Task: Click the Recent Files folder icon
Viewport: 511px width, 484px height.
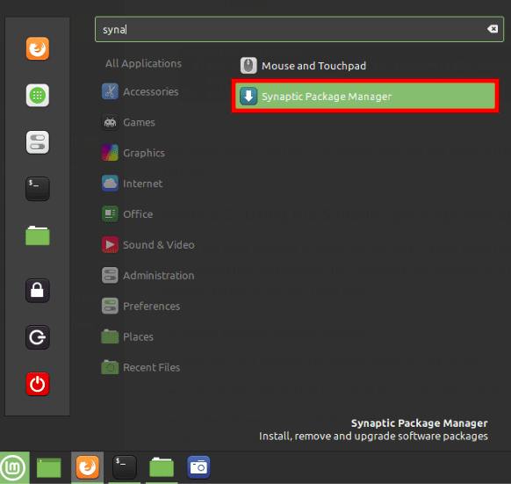Action: click(x=110, y=367)
